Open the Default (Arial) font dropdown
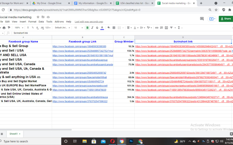This screenshot has height=145, width=233. click(x=62, y=28)
